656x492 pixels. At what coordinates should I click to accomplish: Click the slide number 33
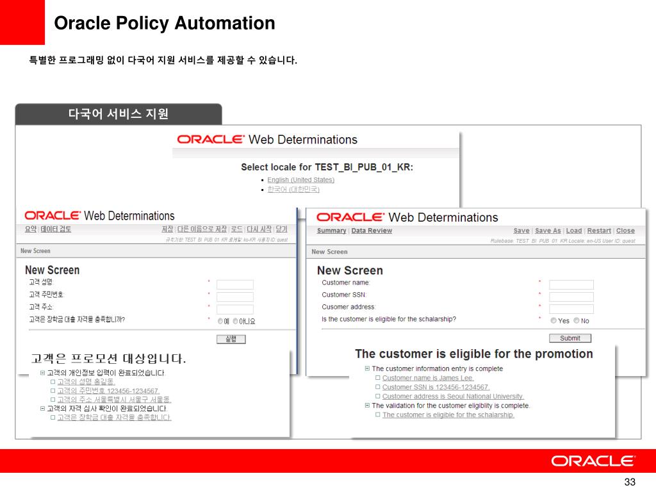click(x=630, y=482)
